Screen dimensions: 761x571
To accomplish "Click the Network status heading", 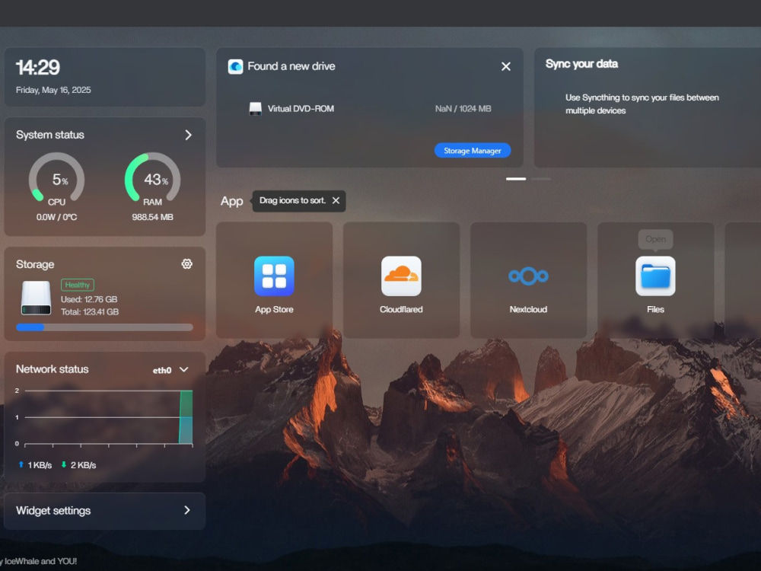I will click(x=53, y=369).
